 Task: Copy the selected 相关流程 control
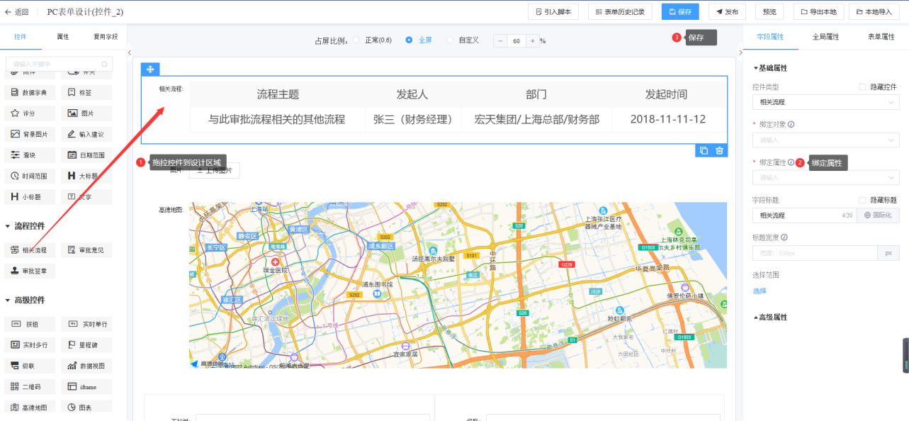click(704, 150)
